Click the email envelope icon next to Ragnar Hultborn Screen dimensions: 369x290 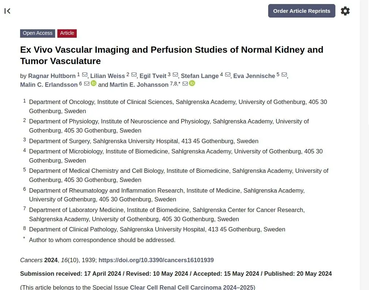(85, 75)
